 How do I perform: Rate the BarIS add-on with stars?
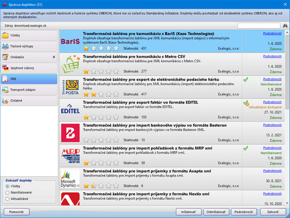point(101,48)
